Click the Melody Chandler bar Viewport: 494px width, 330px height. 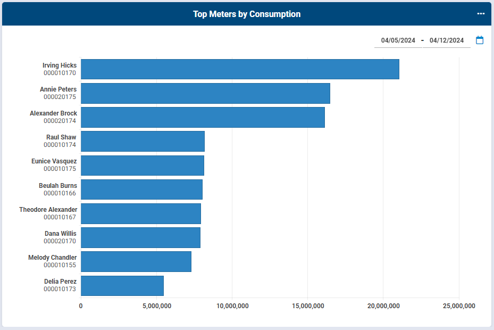[136, 262]
